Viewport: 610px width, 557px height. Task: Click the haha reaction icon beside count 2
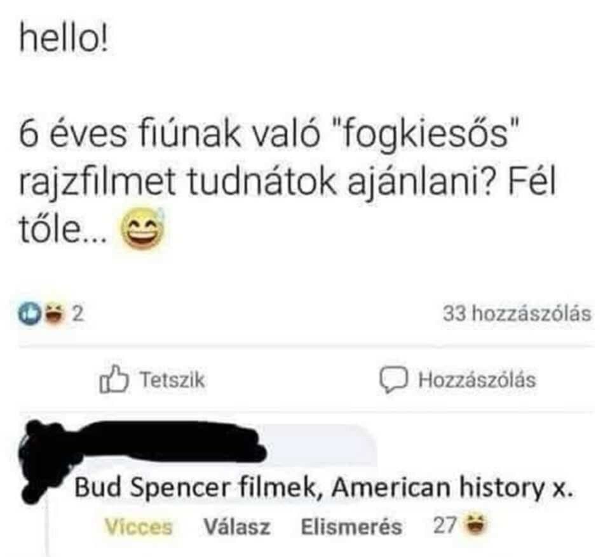(55, 313)
